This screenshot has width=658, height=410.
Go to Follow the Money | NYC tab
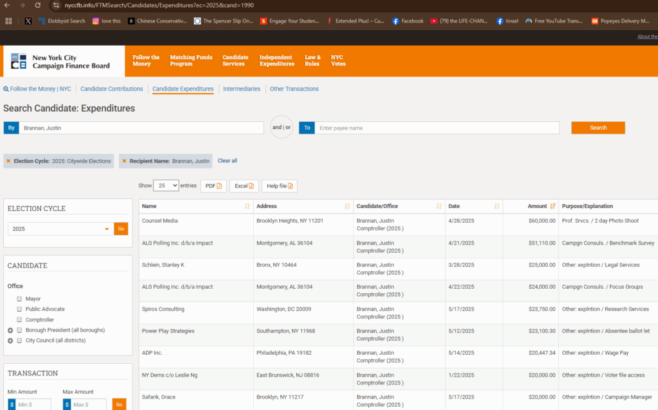(37, 89)
